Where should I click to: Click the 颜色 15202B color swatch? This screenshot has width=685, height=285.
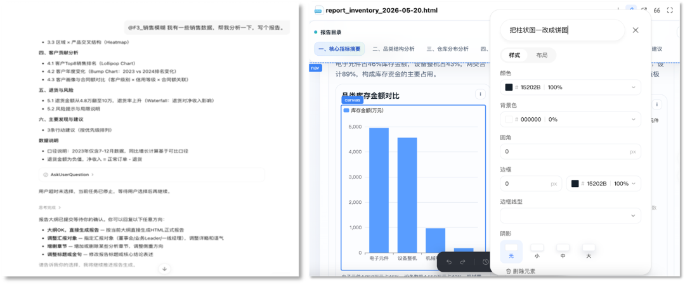pyautogui.click(x=509, y=87)
